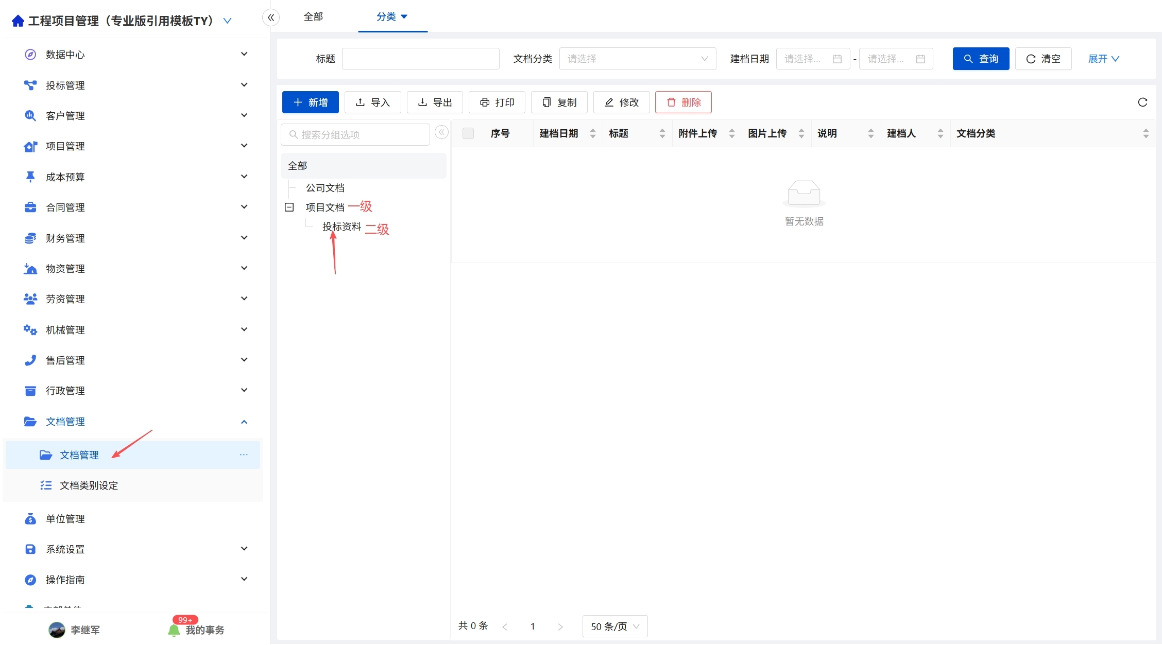Click the refresh icon above the table
This screenshot has height=645, width=1162.
click(1143, 102)
